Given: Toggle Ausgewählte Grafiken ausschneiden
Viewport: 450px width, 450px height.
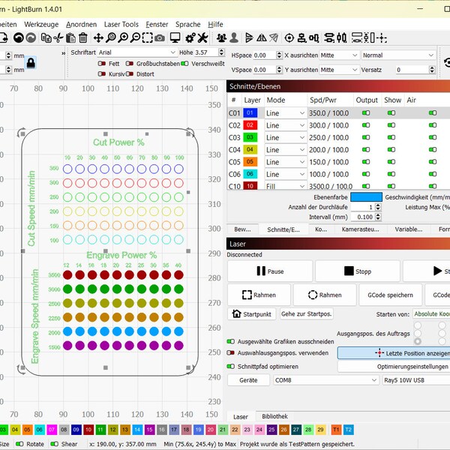Looking at the screenshot, I should point(231,341).
